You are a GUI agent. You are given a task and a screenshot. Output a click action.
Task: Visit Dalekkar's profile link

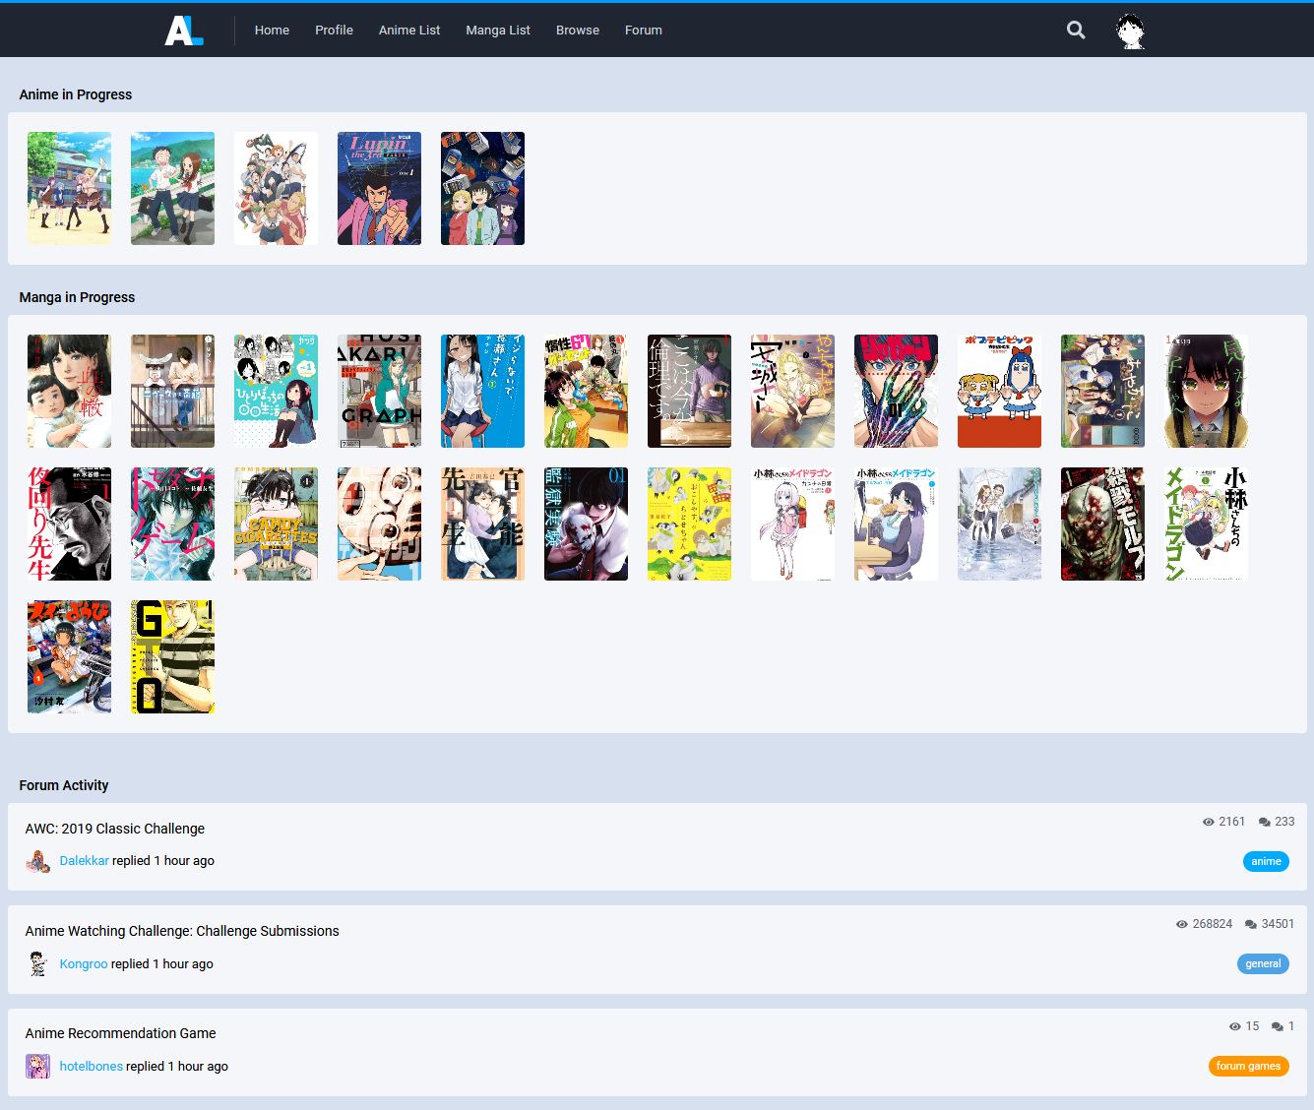pos(85,861)
